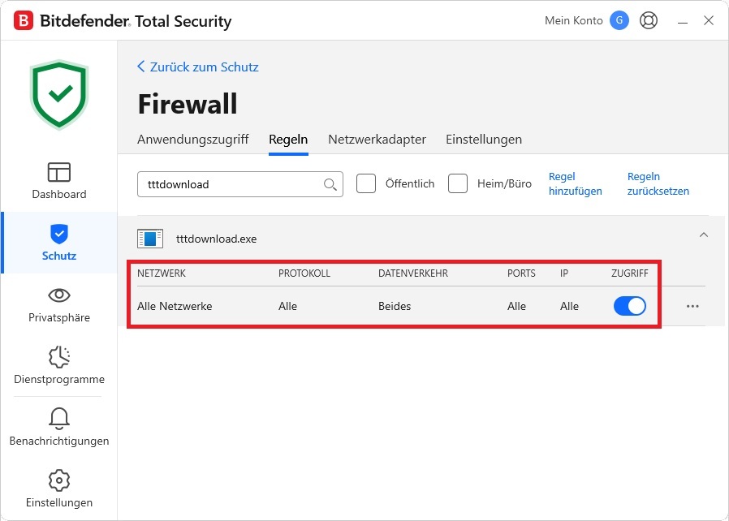Click the ZUGRIFF column header
The width and height of the screenshot is (729, 521).
tap(629, 273)
